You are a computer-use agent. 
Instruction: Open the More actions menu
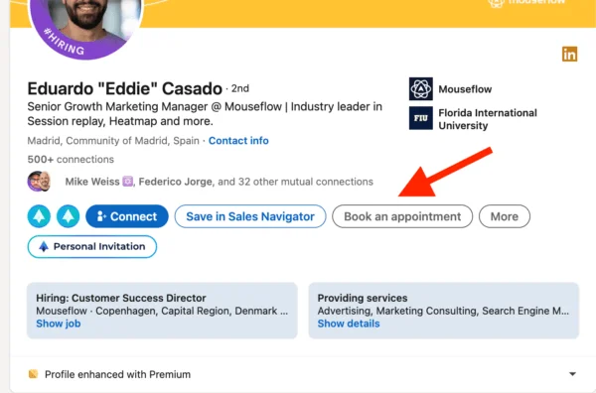505,216
